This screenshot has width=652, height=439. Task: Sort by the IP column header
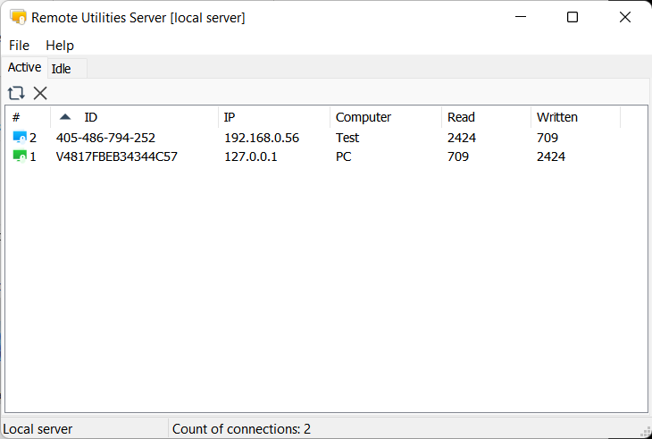coord(272,117)
